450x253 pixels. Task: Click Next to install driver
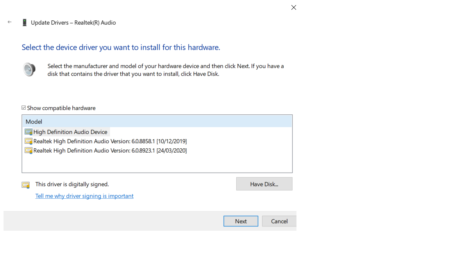[241, 221]
